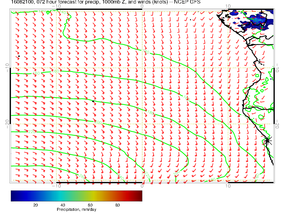Click the small island dot near the 200 contour
282x218 pixels.
[x=93, y=101]
